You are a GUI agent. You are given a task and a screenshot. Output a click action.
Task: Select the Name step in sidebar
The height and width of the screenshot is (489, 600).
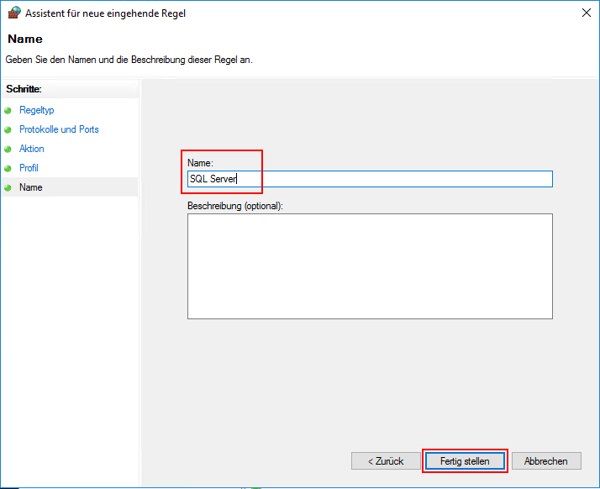coord(31,187)
